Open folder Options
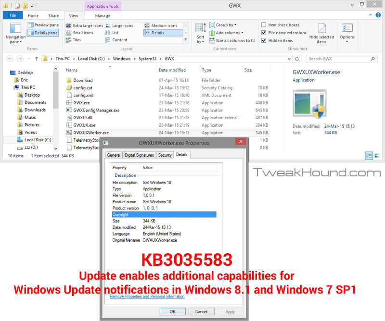 coord(347,33)
